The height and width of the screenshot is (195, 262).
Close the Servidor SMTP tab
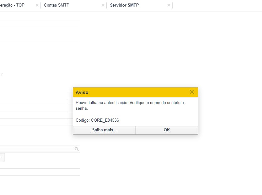click(169, 5)
